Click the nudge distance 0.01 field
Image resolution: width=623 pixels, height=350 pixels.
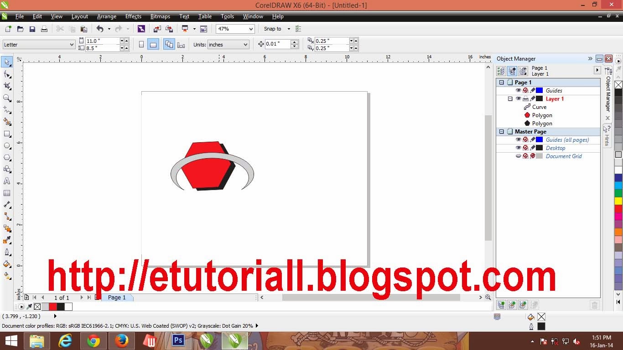(278, 44)
